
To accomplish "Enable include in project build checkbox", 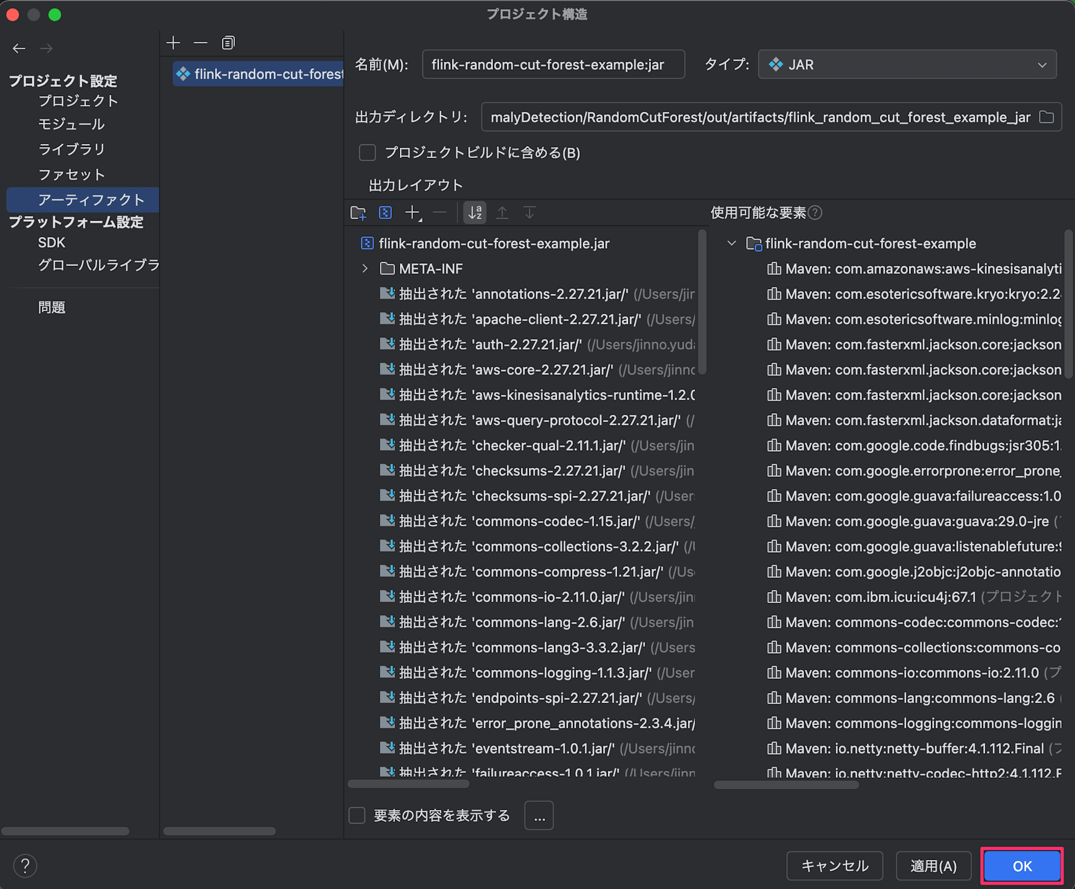I will pos(367,153).
